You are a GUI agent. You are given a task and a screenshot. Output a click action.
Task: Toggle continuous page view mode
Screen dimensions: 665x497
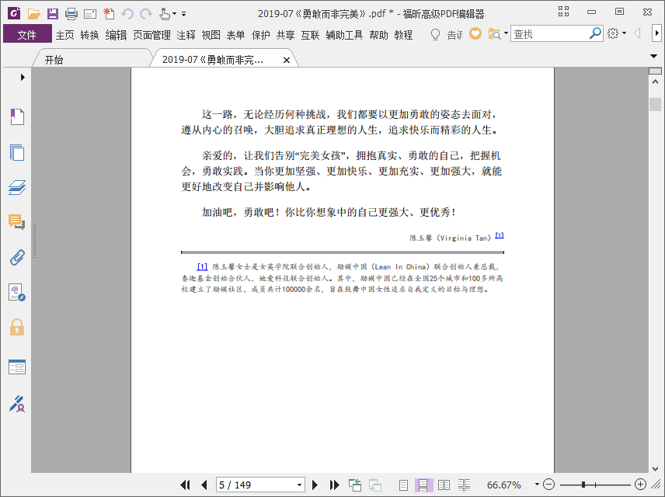pyautogui.click(x=423, y=485)
